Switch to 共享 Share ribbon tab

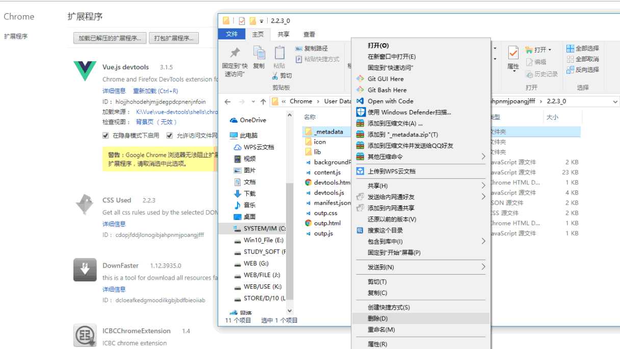pos(283,34)
